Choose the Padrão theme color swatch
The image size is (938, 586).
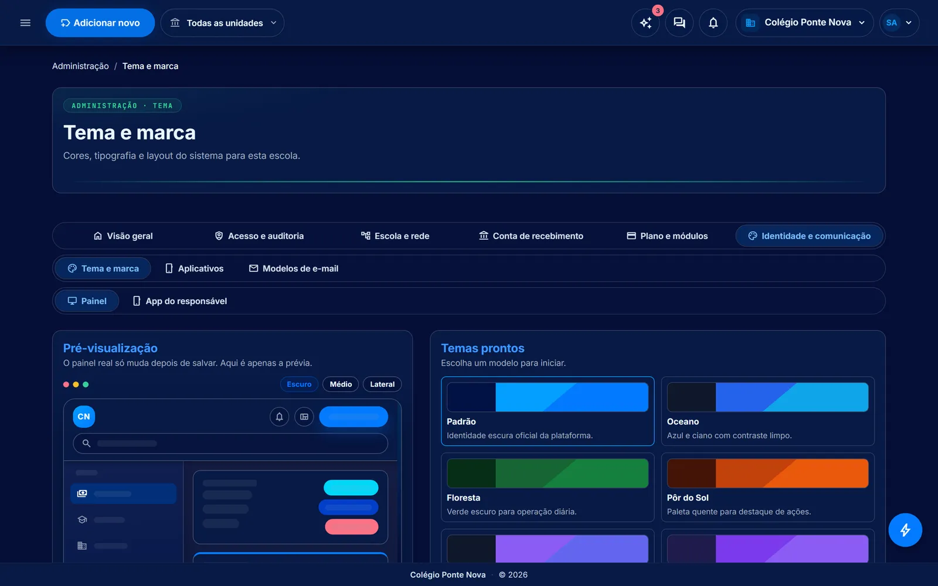coord(548,397)
